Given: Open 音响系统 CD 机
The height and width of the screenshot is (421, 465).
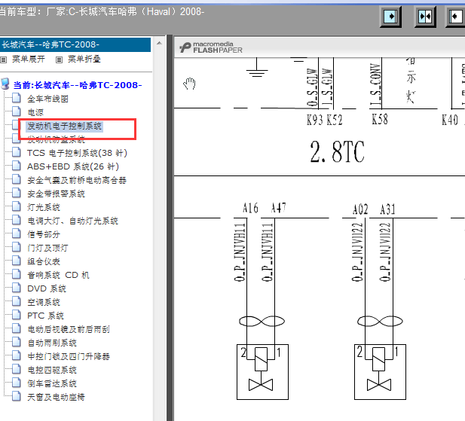Looking at the screenshot, I should (58, 275).
